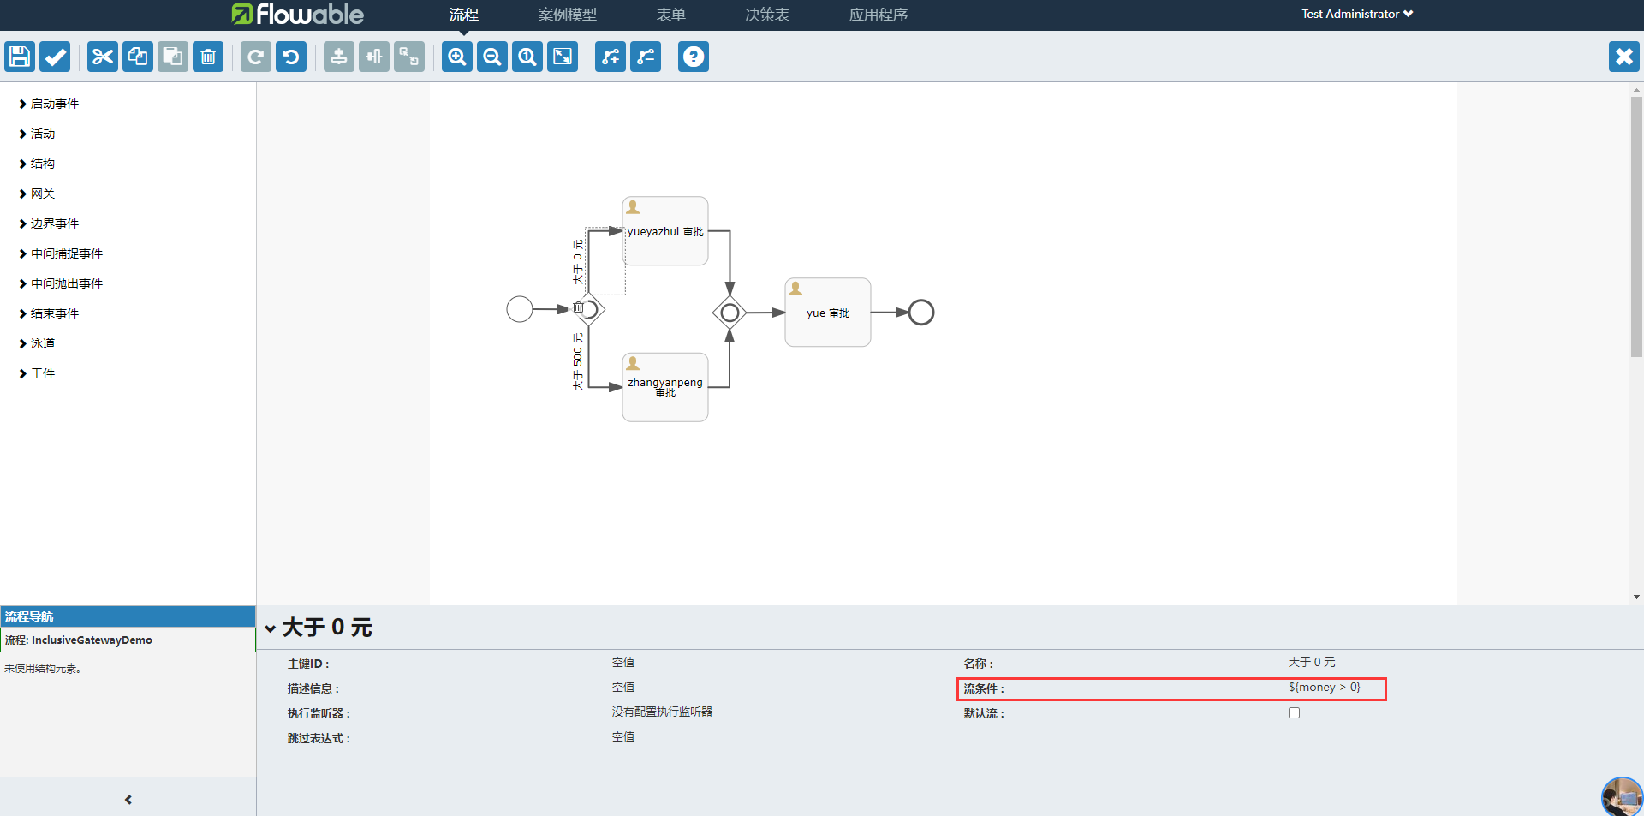Click the Flowable logo
1644x816 pixels.
[x=297, y=15]
